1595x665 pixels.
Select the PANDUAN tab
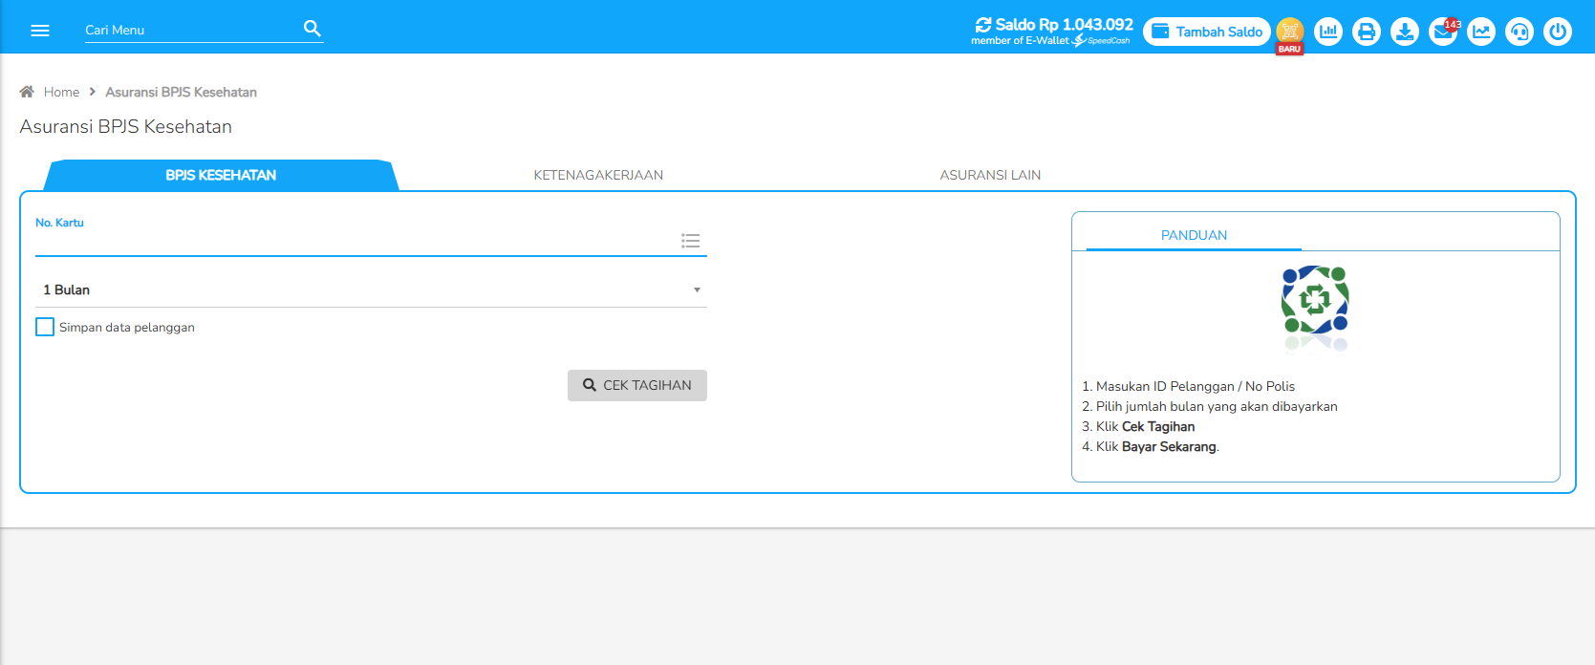pos(1194,235)
